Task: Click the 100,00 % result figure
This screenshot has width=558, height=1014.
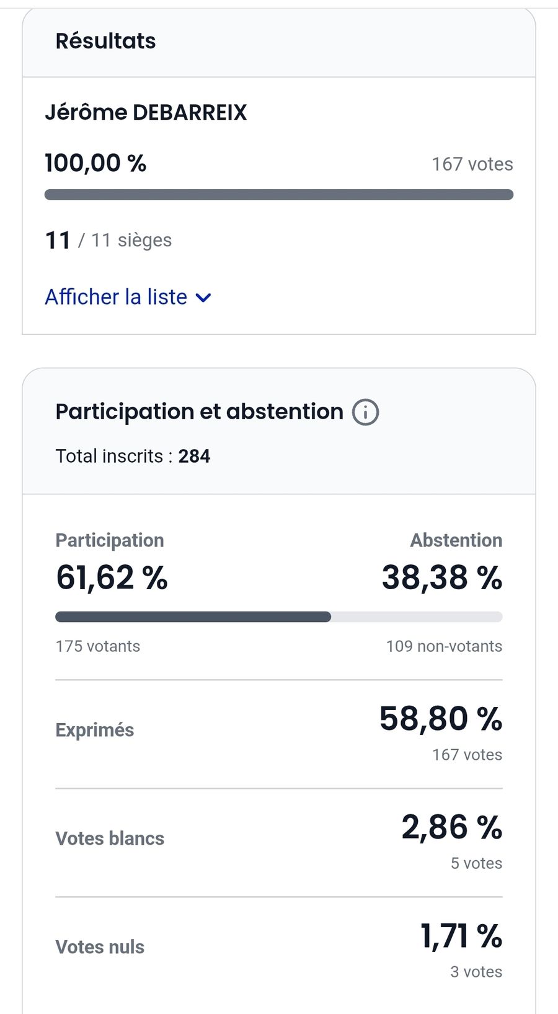Action: click(95, 163)
